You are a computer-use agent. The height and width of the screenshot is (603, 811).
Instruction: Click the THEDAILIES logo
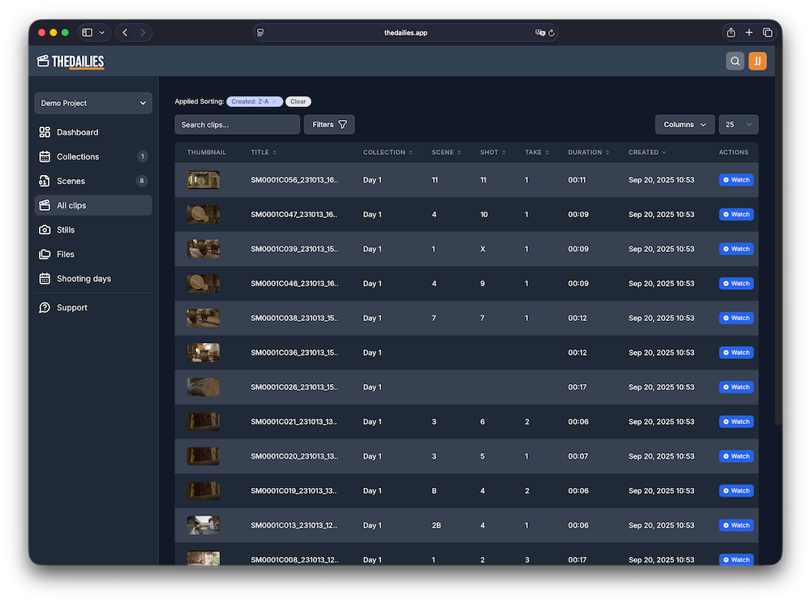(70, 61)
